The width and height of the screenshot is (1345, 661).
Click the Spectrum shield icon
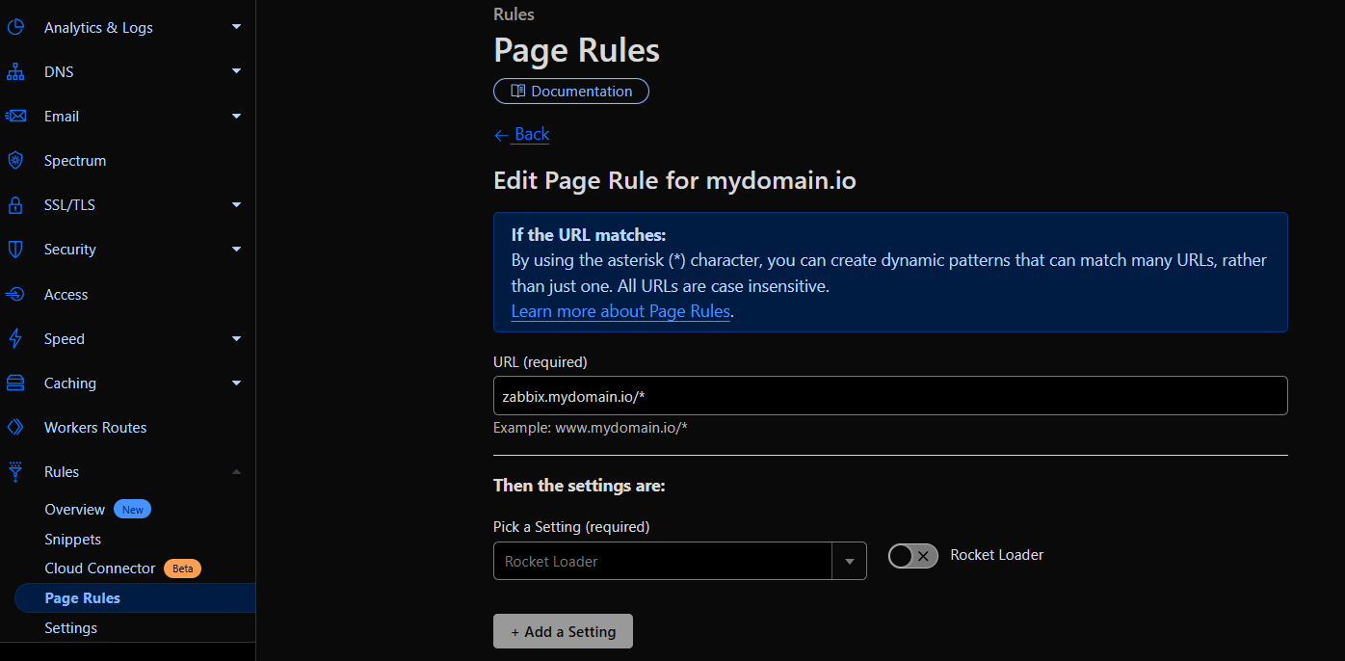pyautogui.click(x=15, y=161)
